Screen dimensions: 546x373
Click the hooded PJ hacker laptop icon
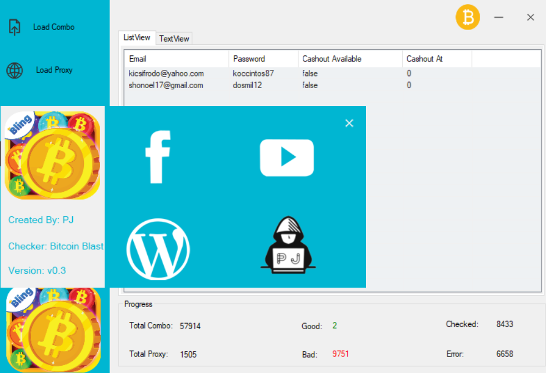(288, 245)
